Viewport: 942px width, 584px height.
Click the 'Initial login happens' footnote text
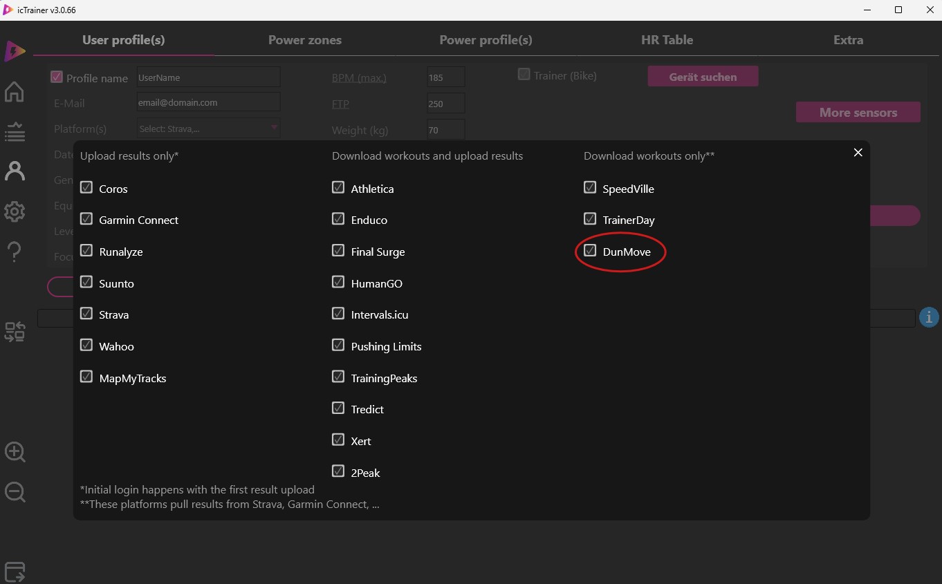197,489
